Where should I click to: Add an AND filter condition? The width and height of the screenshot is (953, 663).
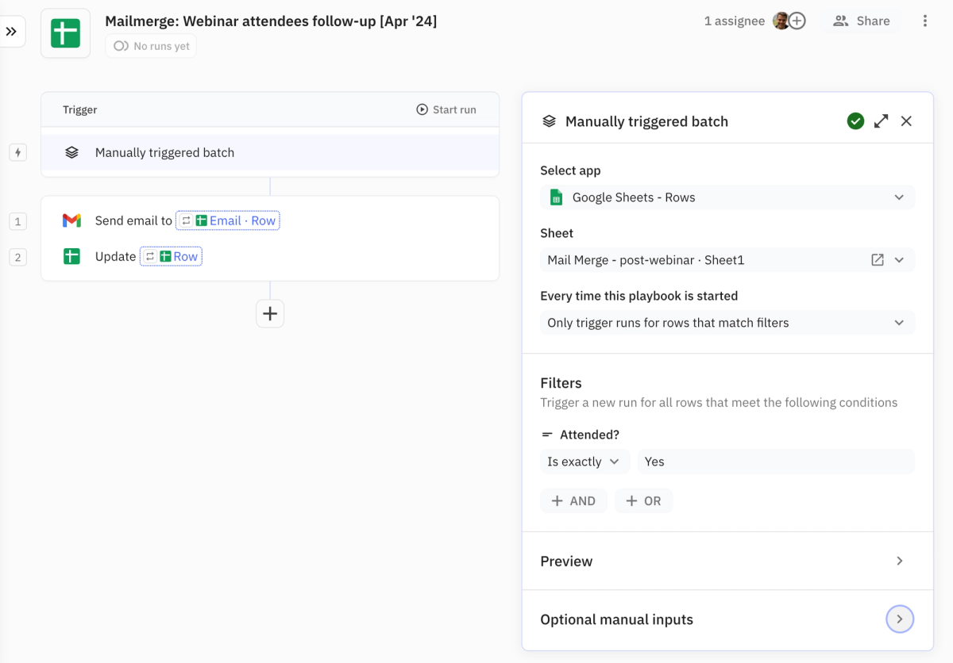click(x=573, y=500)
